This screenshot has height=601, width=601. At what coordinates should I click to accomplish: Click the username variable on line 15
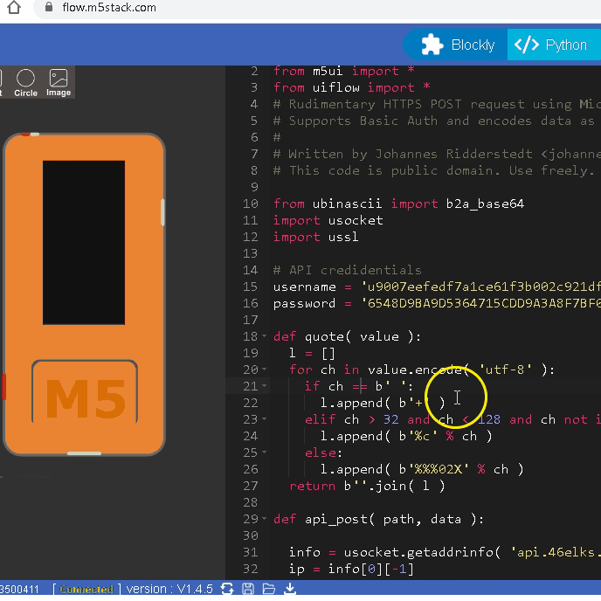coord(304,287)
